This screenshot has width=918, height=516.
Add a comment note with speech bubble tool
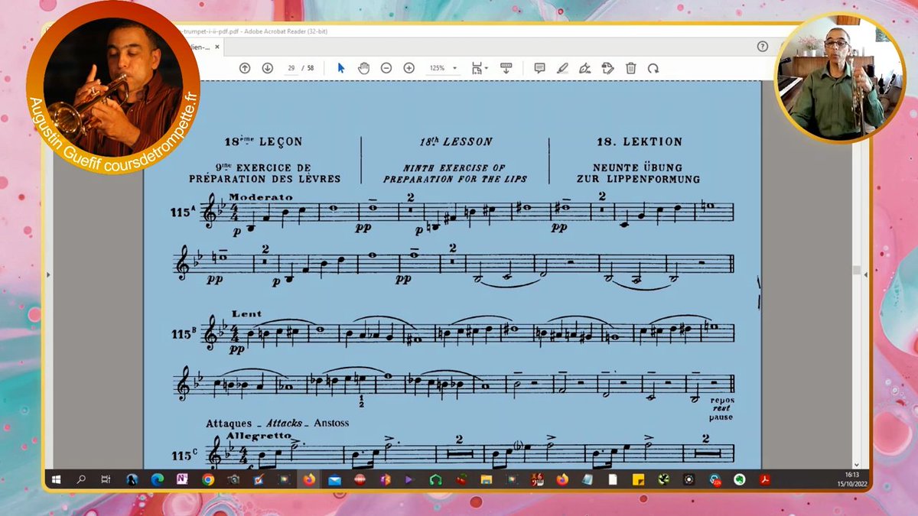(539, 68)
